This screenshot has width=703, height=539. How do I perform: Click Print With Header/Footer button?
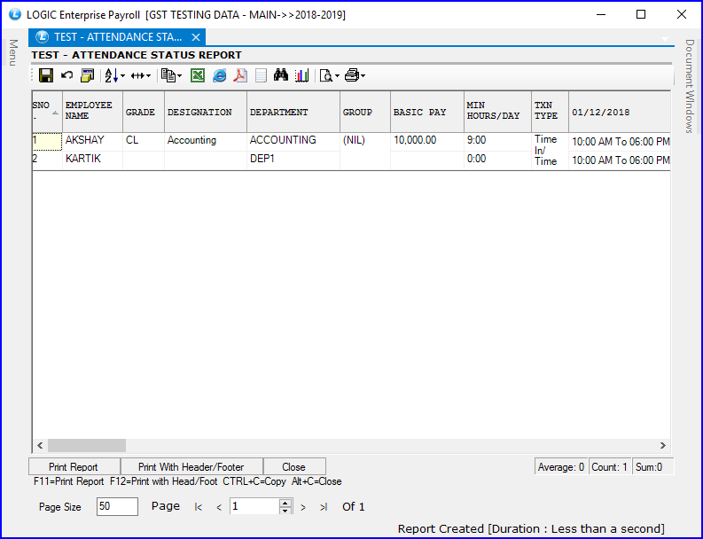pyautogui.click(x=191, y=467)
